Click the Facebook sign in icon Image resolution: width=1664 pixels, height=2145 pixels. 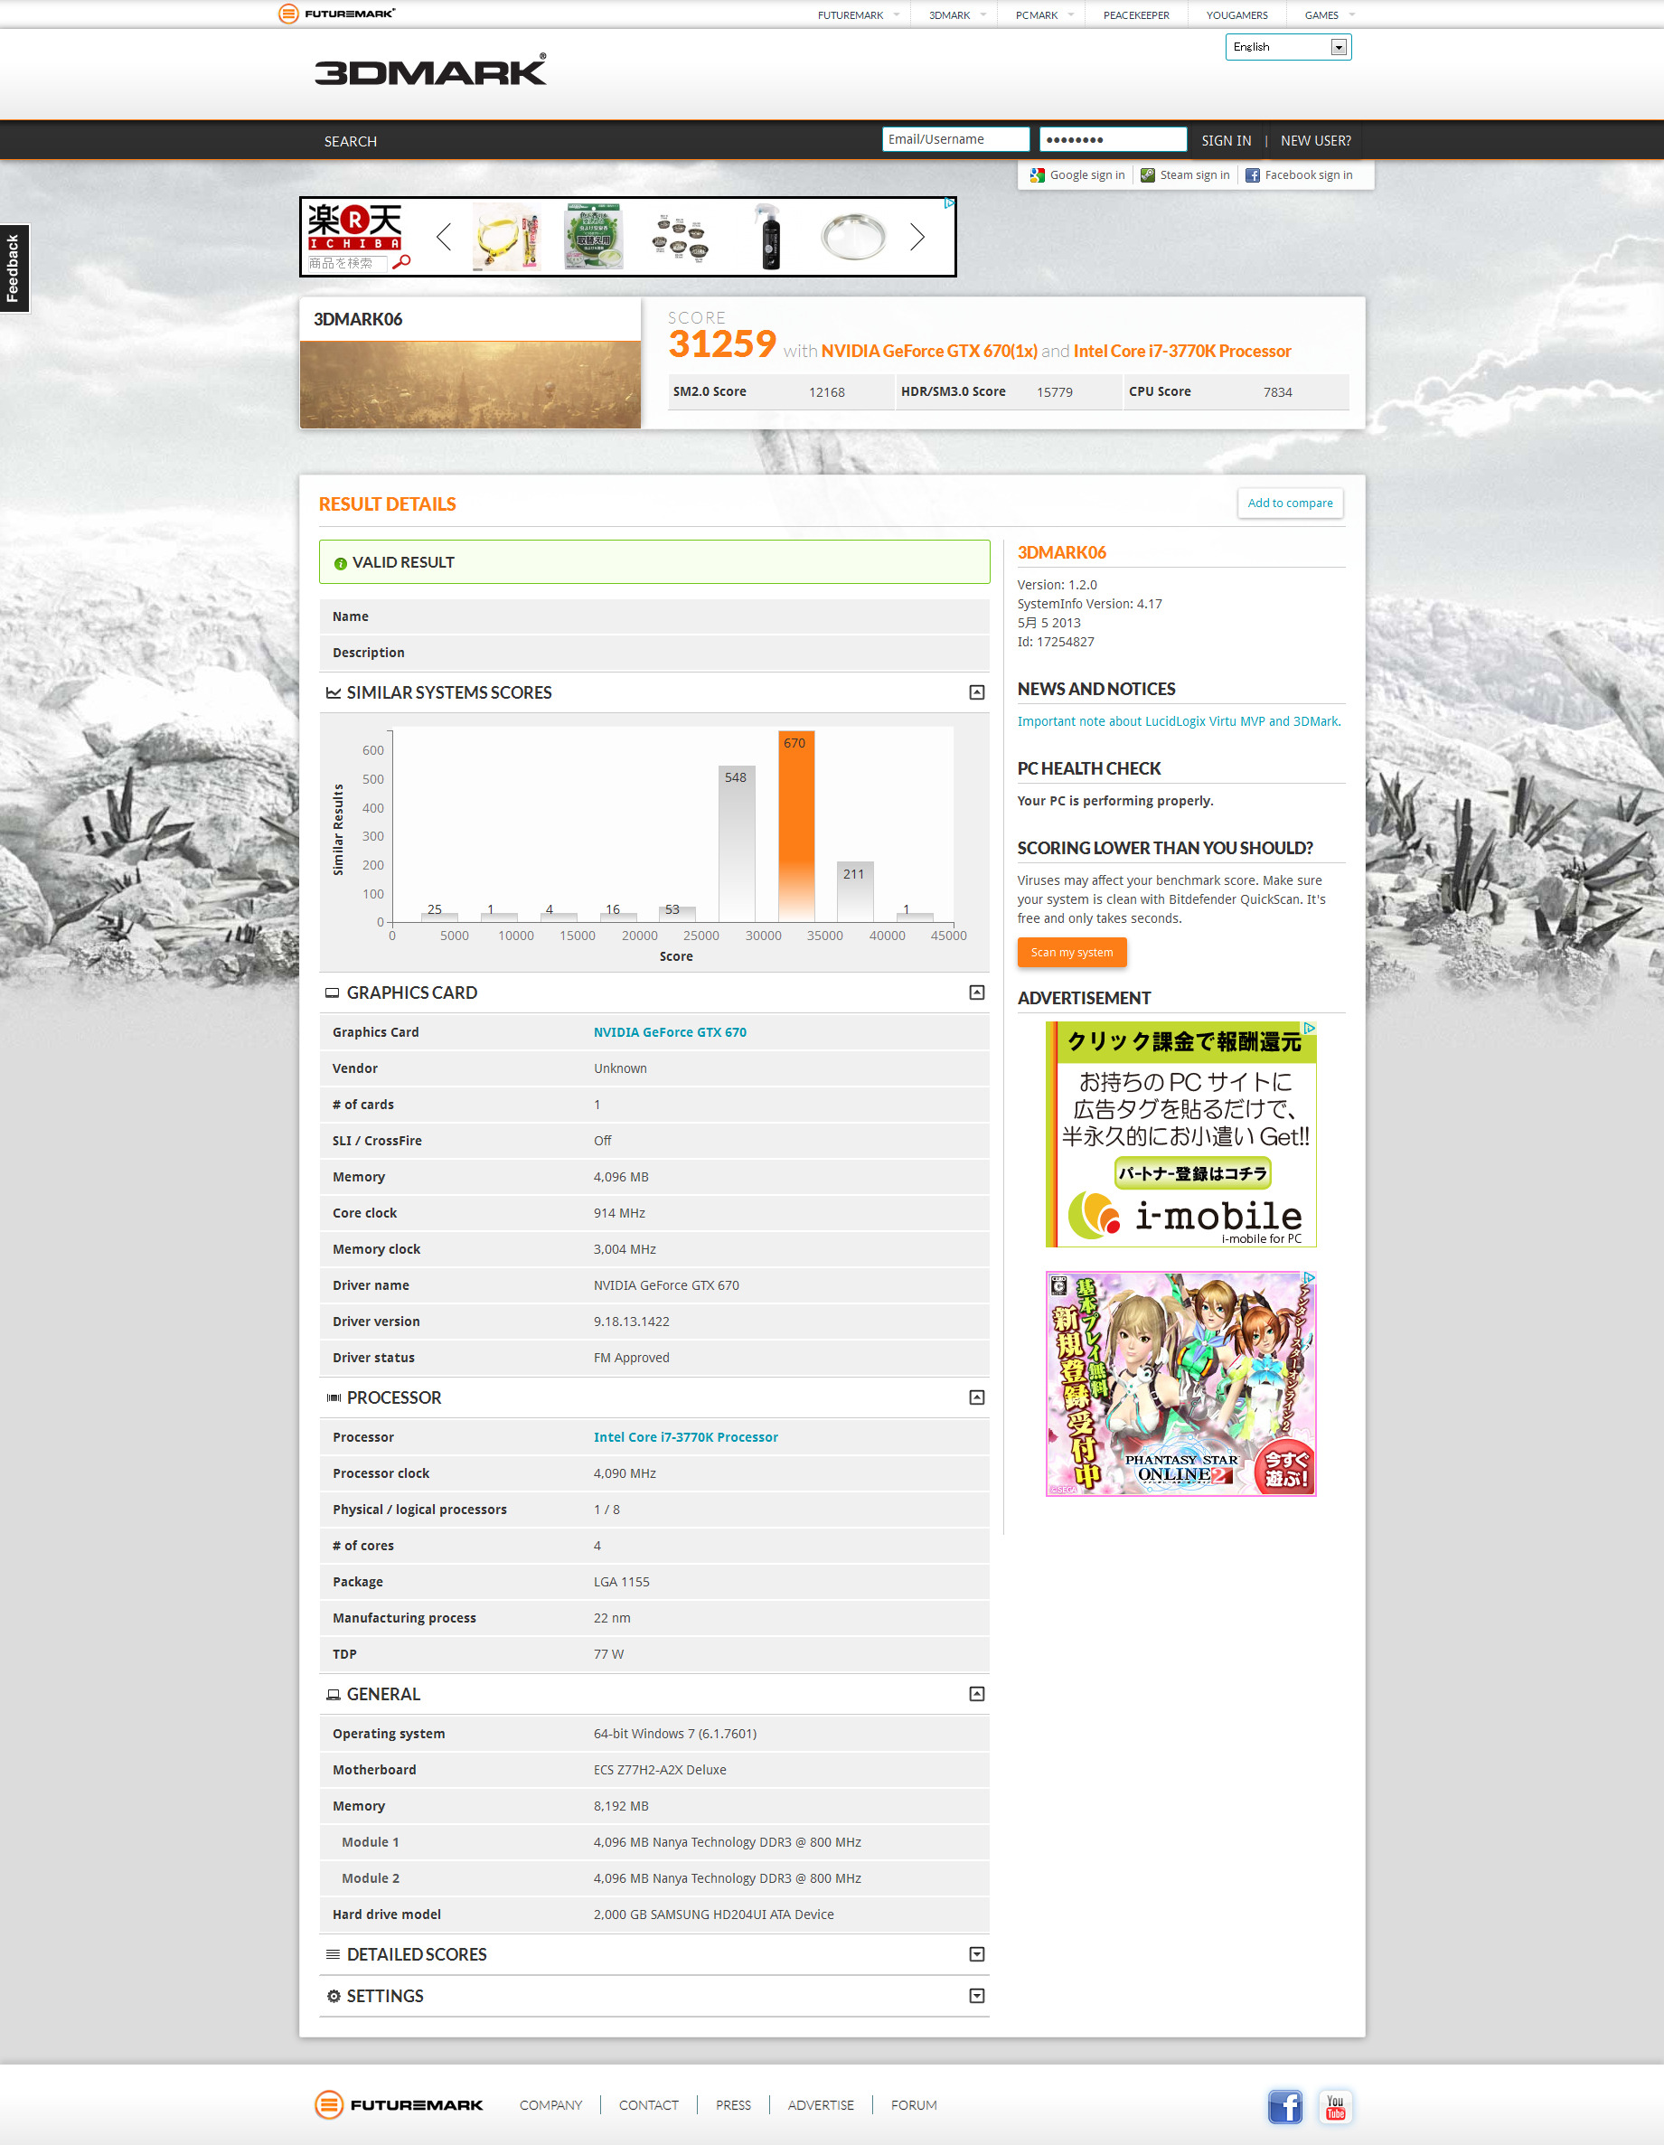(x=1253, y=175)
